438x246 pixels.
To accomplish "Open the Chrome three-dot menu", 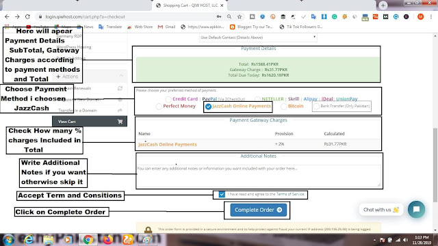I will (x=431, y=16).
